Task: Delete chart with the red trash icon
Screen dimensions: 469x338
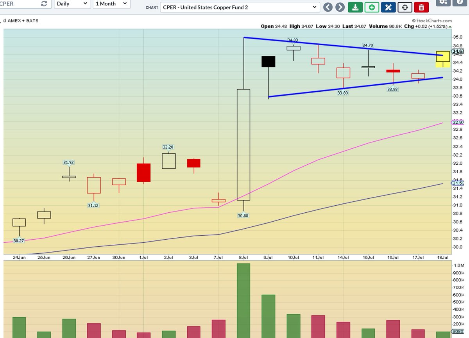Action: coord(421,7)
